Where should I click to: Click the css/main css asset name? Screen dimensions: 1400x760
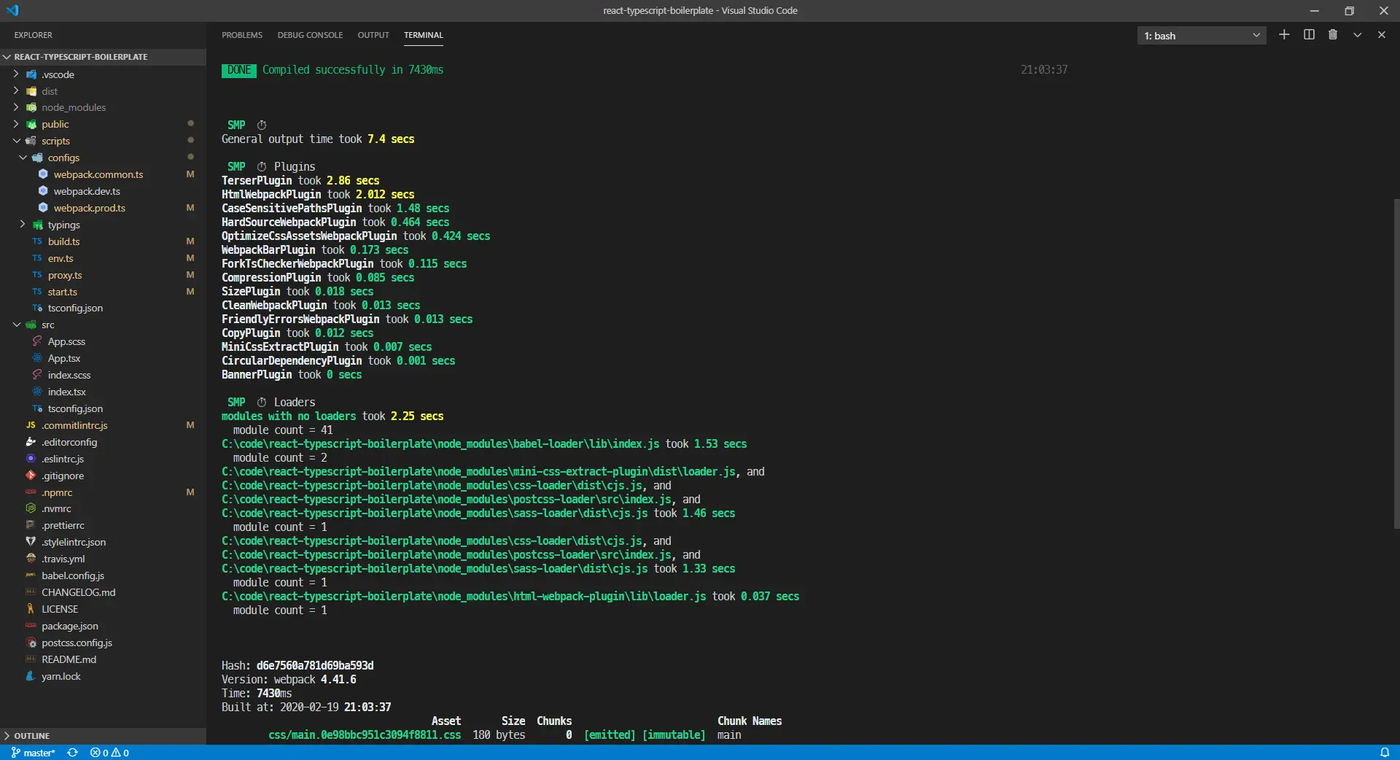(x=365, y=735)
